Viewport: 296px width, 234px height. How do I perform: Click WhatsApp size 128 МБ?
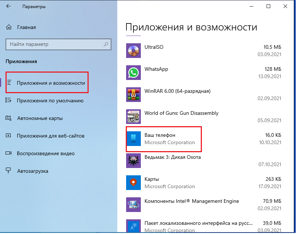pyautogui.click(x=273, y=69)
